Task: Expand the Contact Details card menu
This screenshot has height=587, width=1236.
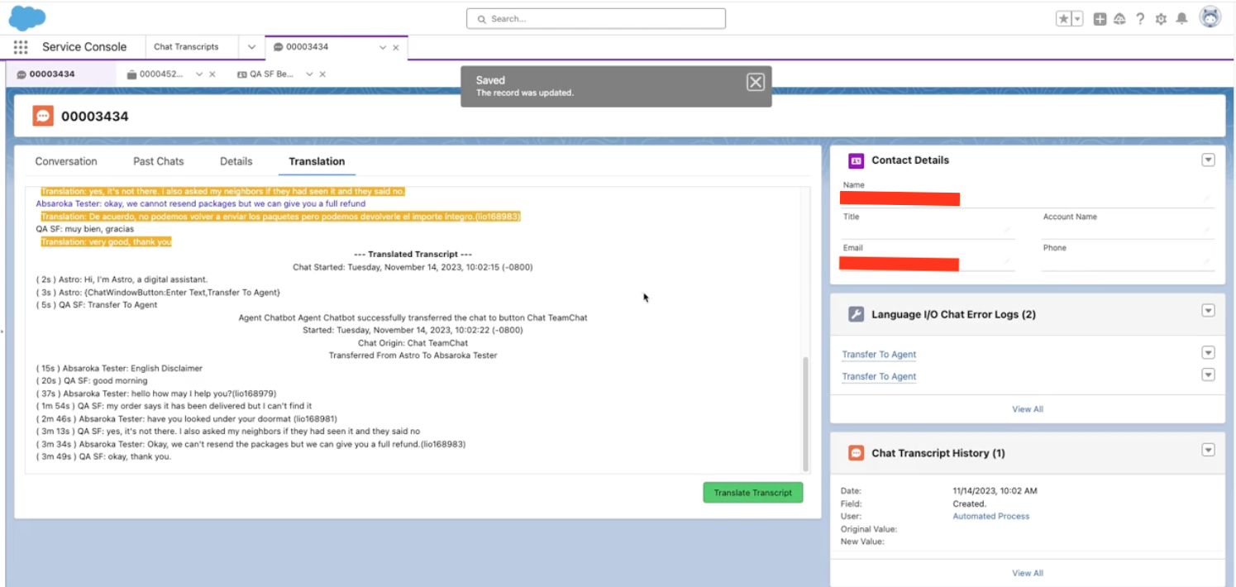Action: (x=1208, y=160)
